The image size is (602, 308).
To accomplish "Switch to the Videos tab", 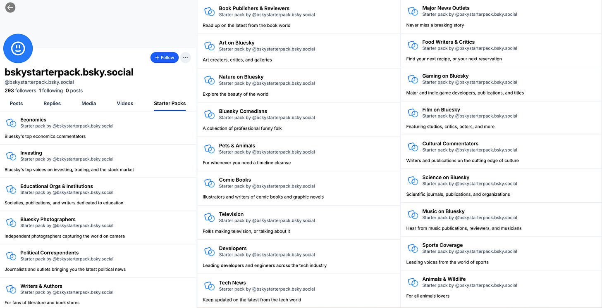I will 124,103.
